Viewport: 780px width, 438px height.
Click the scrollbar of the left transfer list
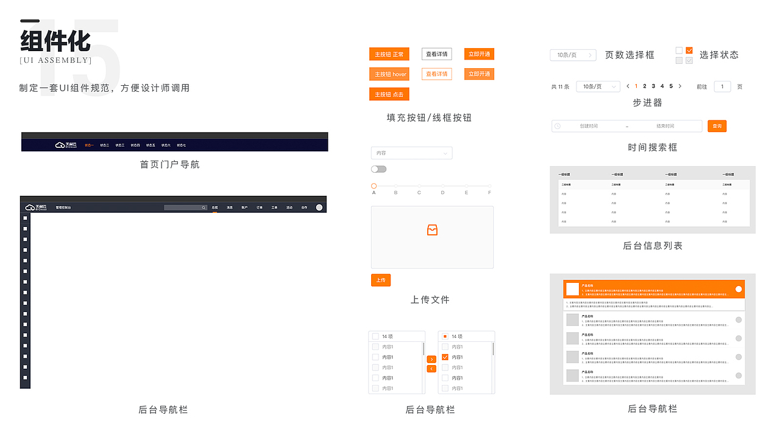tap(424, 349)
